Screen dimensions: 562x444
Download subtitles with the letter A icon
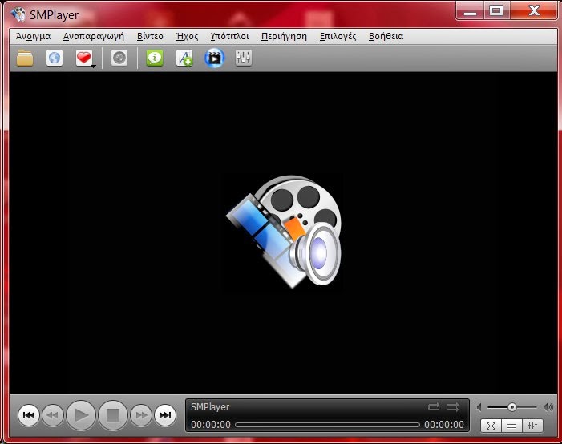[x=184, y=58]
